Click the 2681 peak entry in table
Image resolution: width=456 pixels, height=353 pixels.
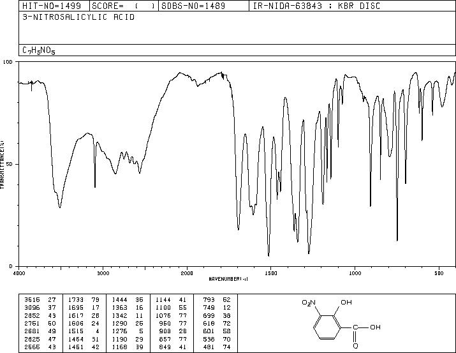click(40, 331)
